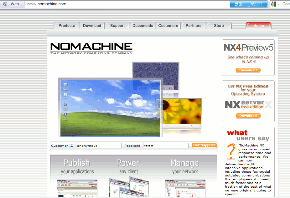Click the "Power any client" heading
The width and height of the screenshot is (290, 198).
coord(128,167)
